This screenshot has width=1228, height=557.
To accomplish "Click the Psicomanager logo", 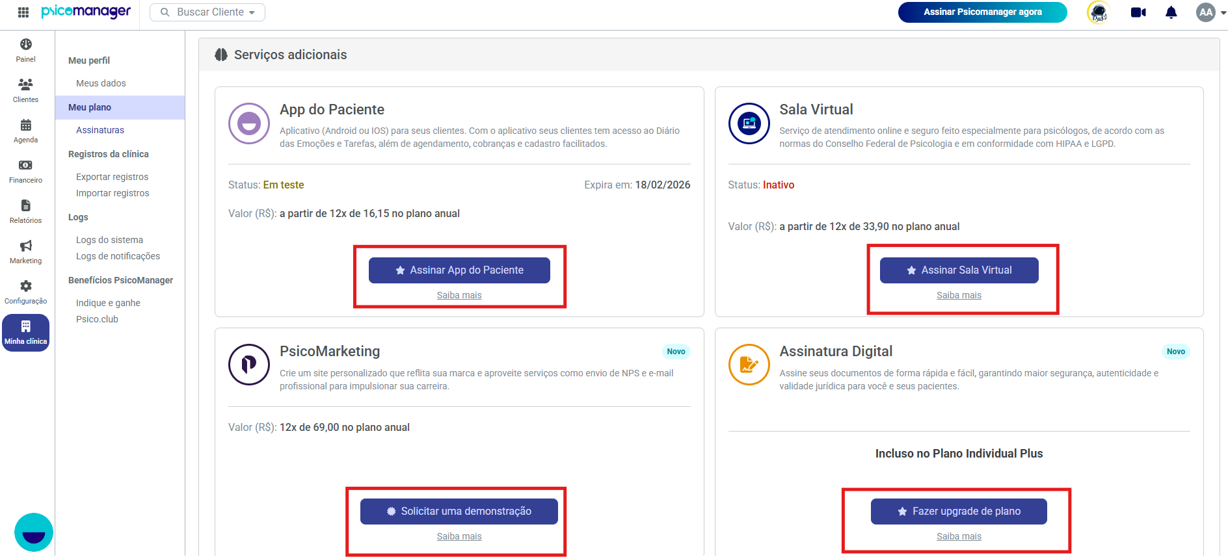I will (86, 12).
